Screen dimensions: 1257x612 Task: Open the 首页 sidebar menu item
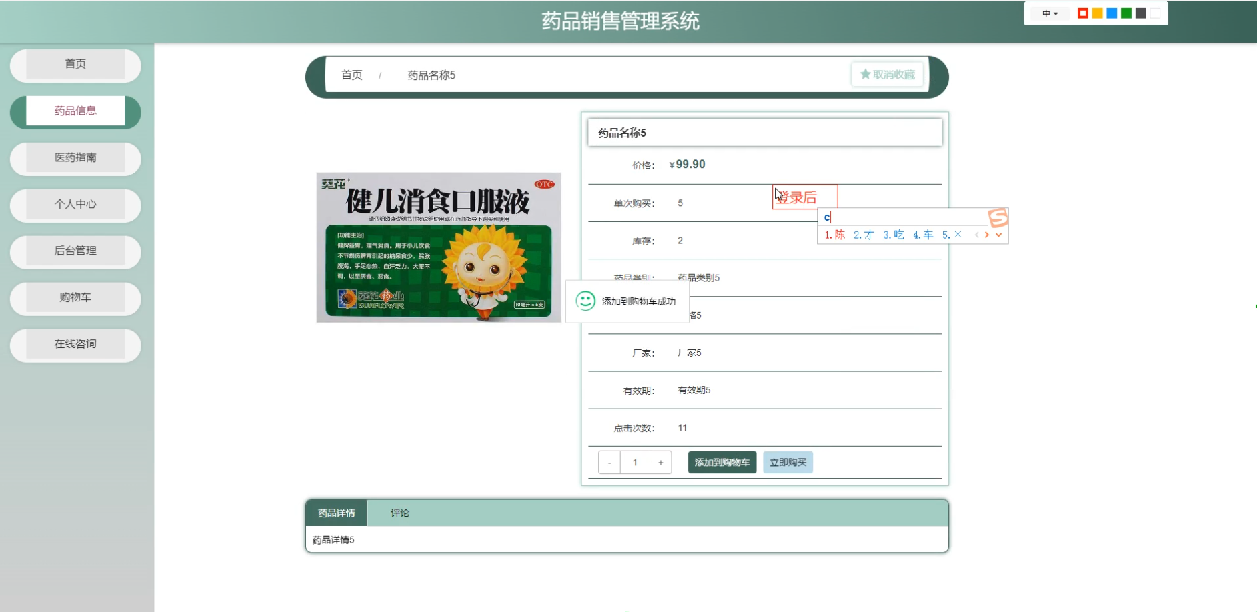[75, 65]
